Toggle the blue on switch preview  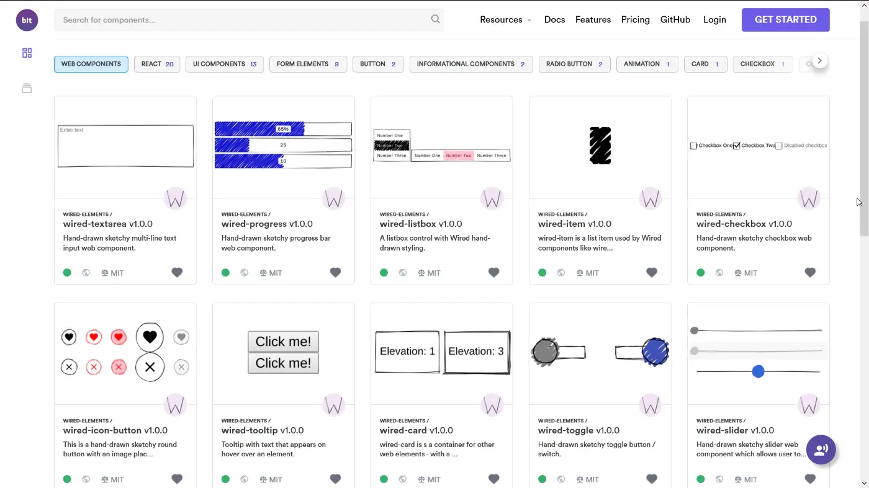(642, 352)
